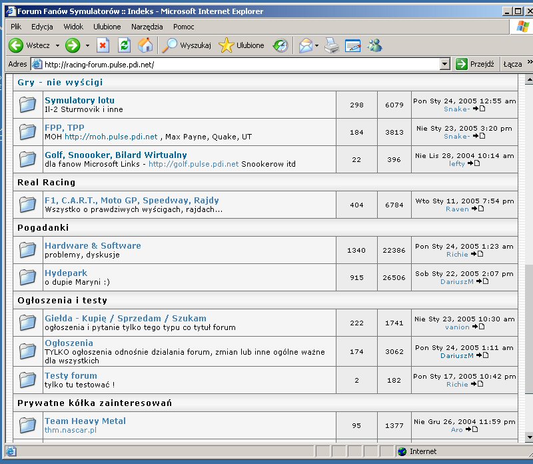Viewport: 533px width, 464px height.
Task: Open the Ulubione star toolbar button
Action: point(241,45)
